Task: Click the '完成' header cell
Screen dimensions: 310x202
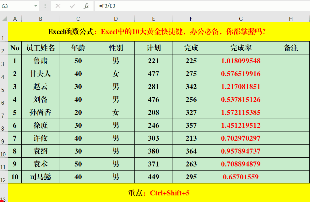Action: 191,48
